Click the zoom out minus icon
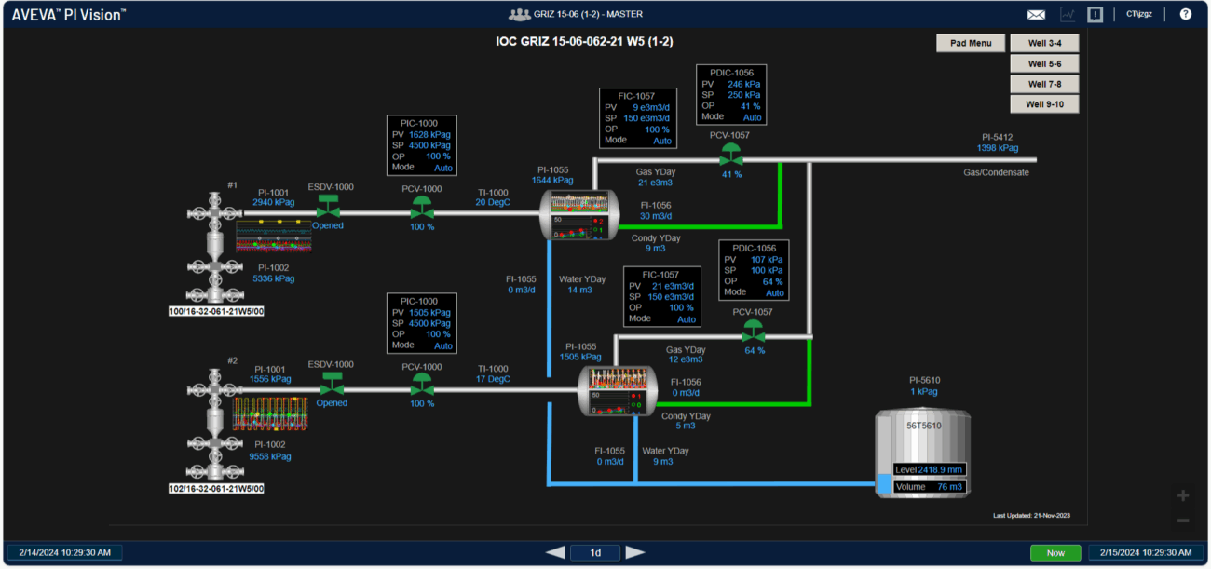1211x569 pixels. (1183, 521)
